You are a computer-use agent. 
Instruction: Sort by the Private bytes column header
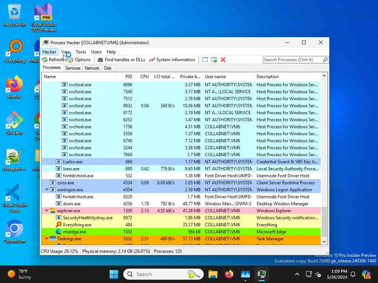click(189, 77)
